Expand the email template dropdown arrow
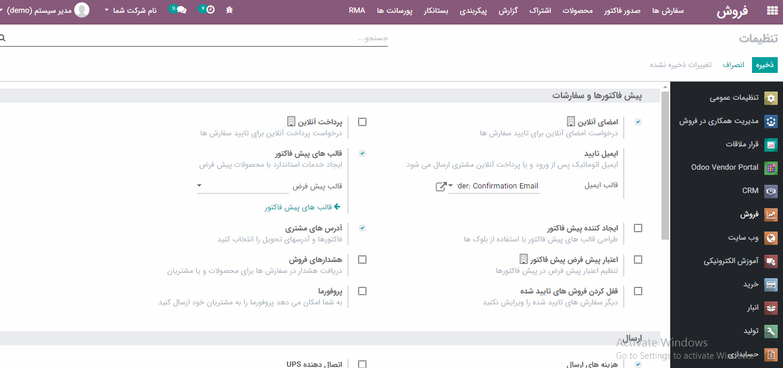The width and height of the screenshot is (783, 368). [451, 186]
